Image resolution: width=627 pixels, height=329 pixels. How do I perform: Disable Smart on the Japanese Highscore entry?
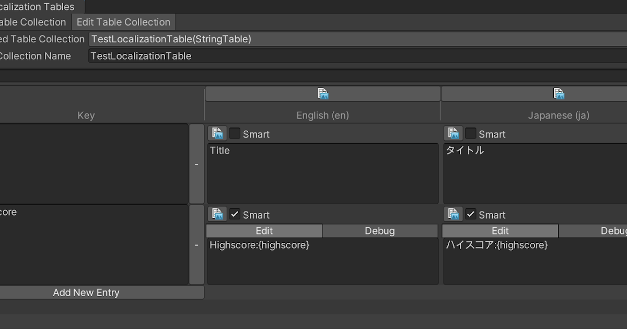tap(471, 214)
